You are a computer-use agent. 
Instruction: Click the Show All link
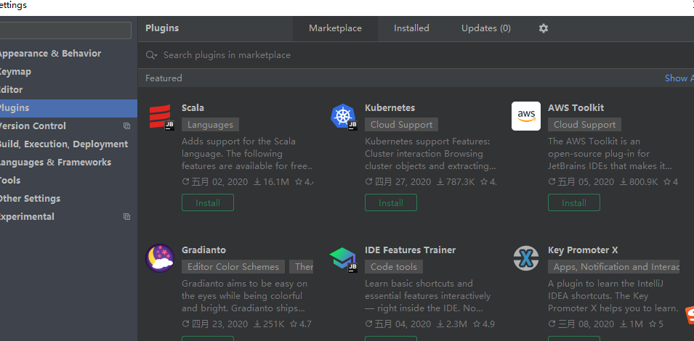pyautogui.click(x=679, y=78)
